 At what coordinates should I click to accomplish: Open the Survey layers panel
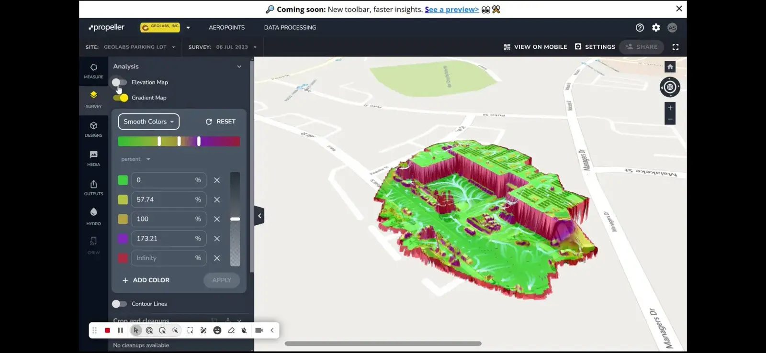[x=93, y=99]
